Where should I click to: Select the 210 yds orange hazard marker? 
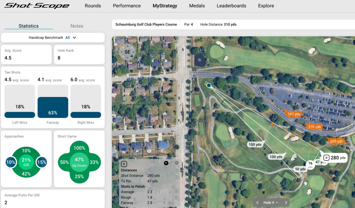click(x=314, y=127)
